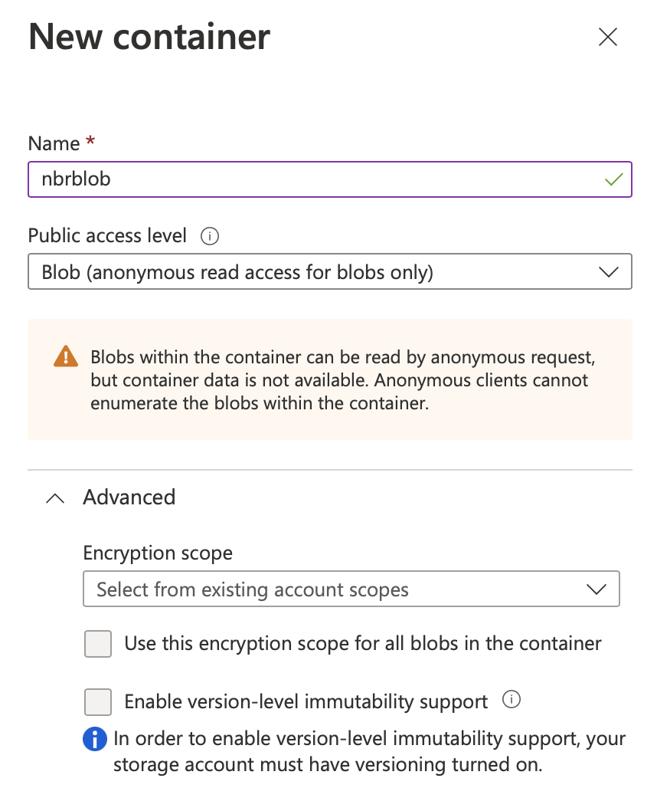Click the Public access level label
The image size is (657, 811).
[x=107, y=236]
